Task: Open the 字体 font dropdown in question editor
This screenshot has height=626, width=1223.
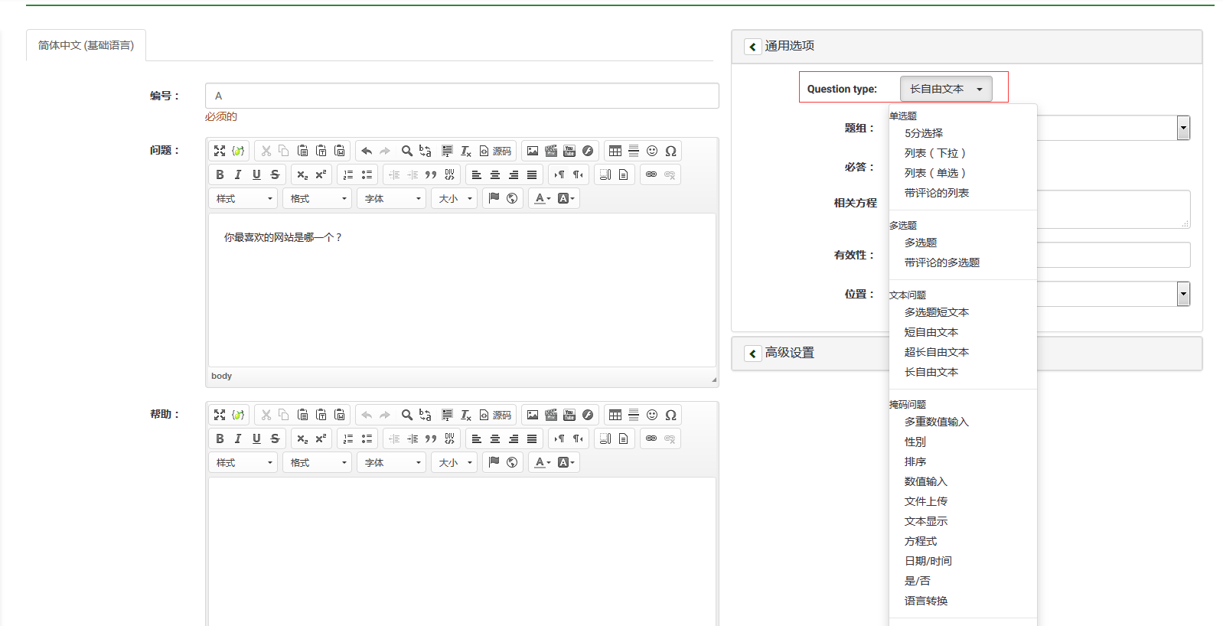Action: pos(392,198)
